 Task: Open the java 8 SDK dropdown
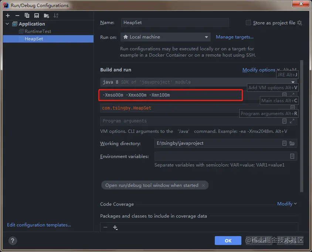pyautogui.click(x=199, y=82)
